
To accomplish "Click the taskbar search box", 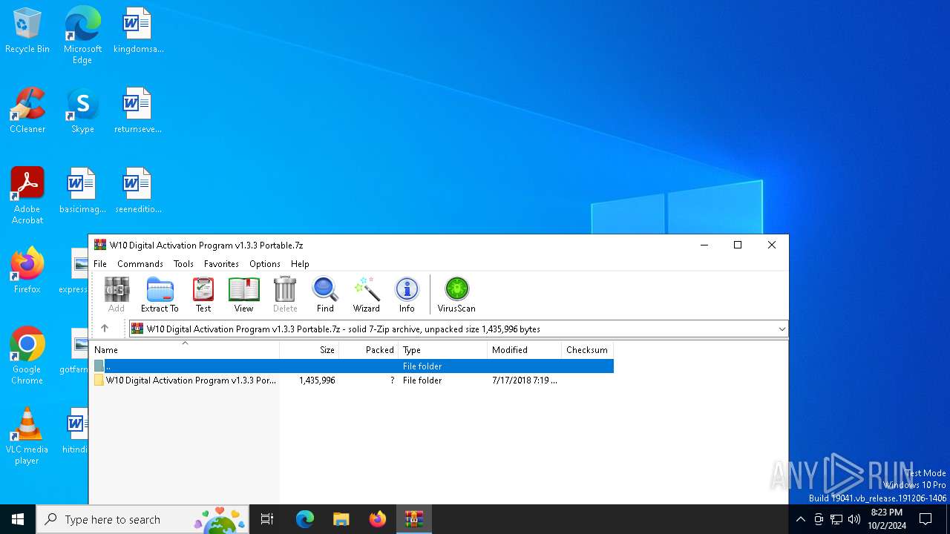I will 143,519.
